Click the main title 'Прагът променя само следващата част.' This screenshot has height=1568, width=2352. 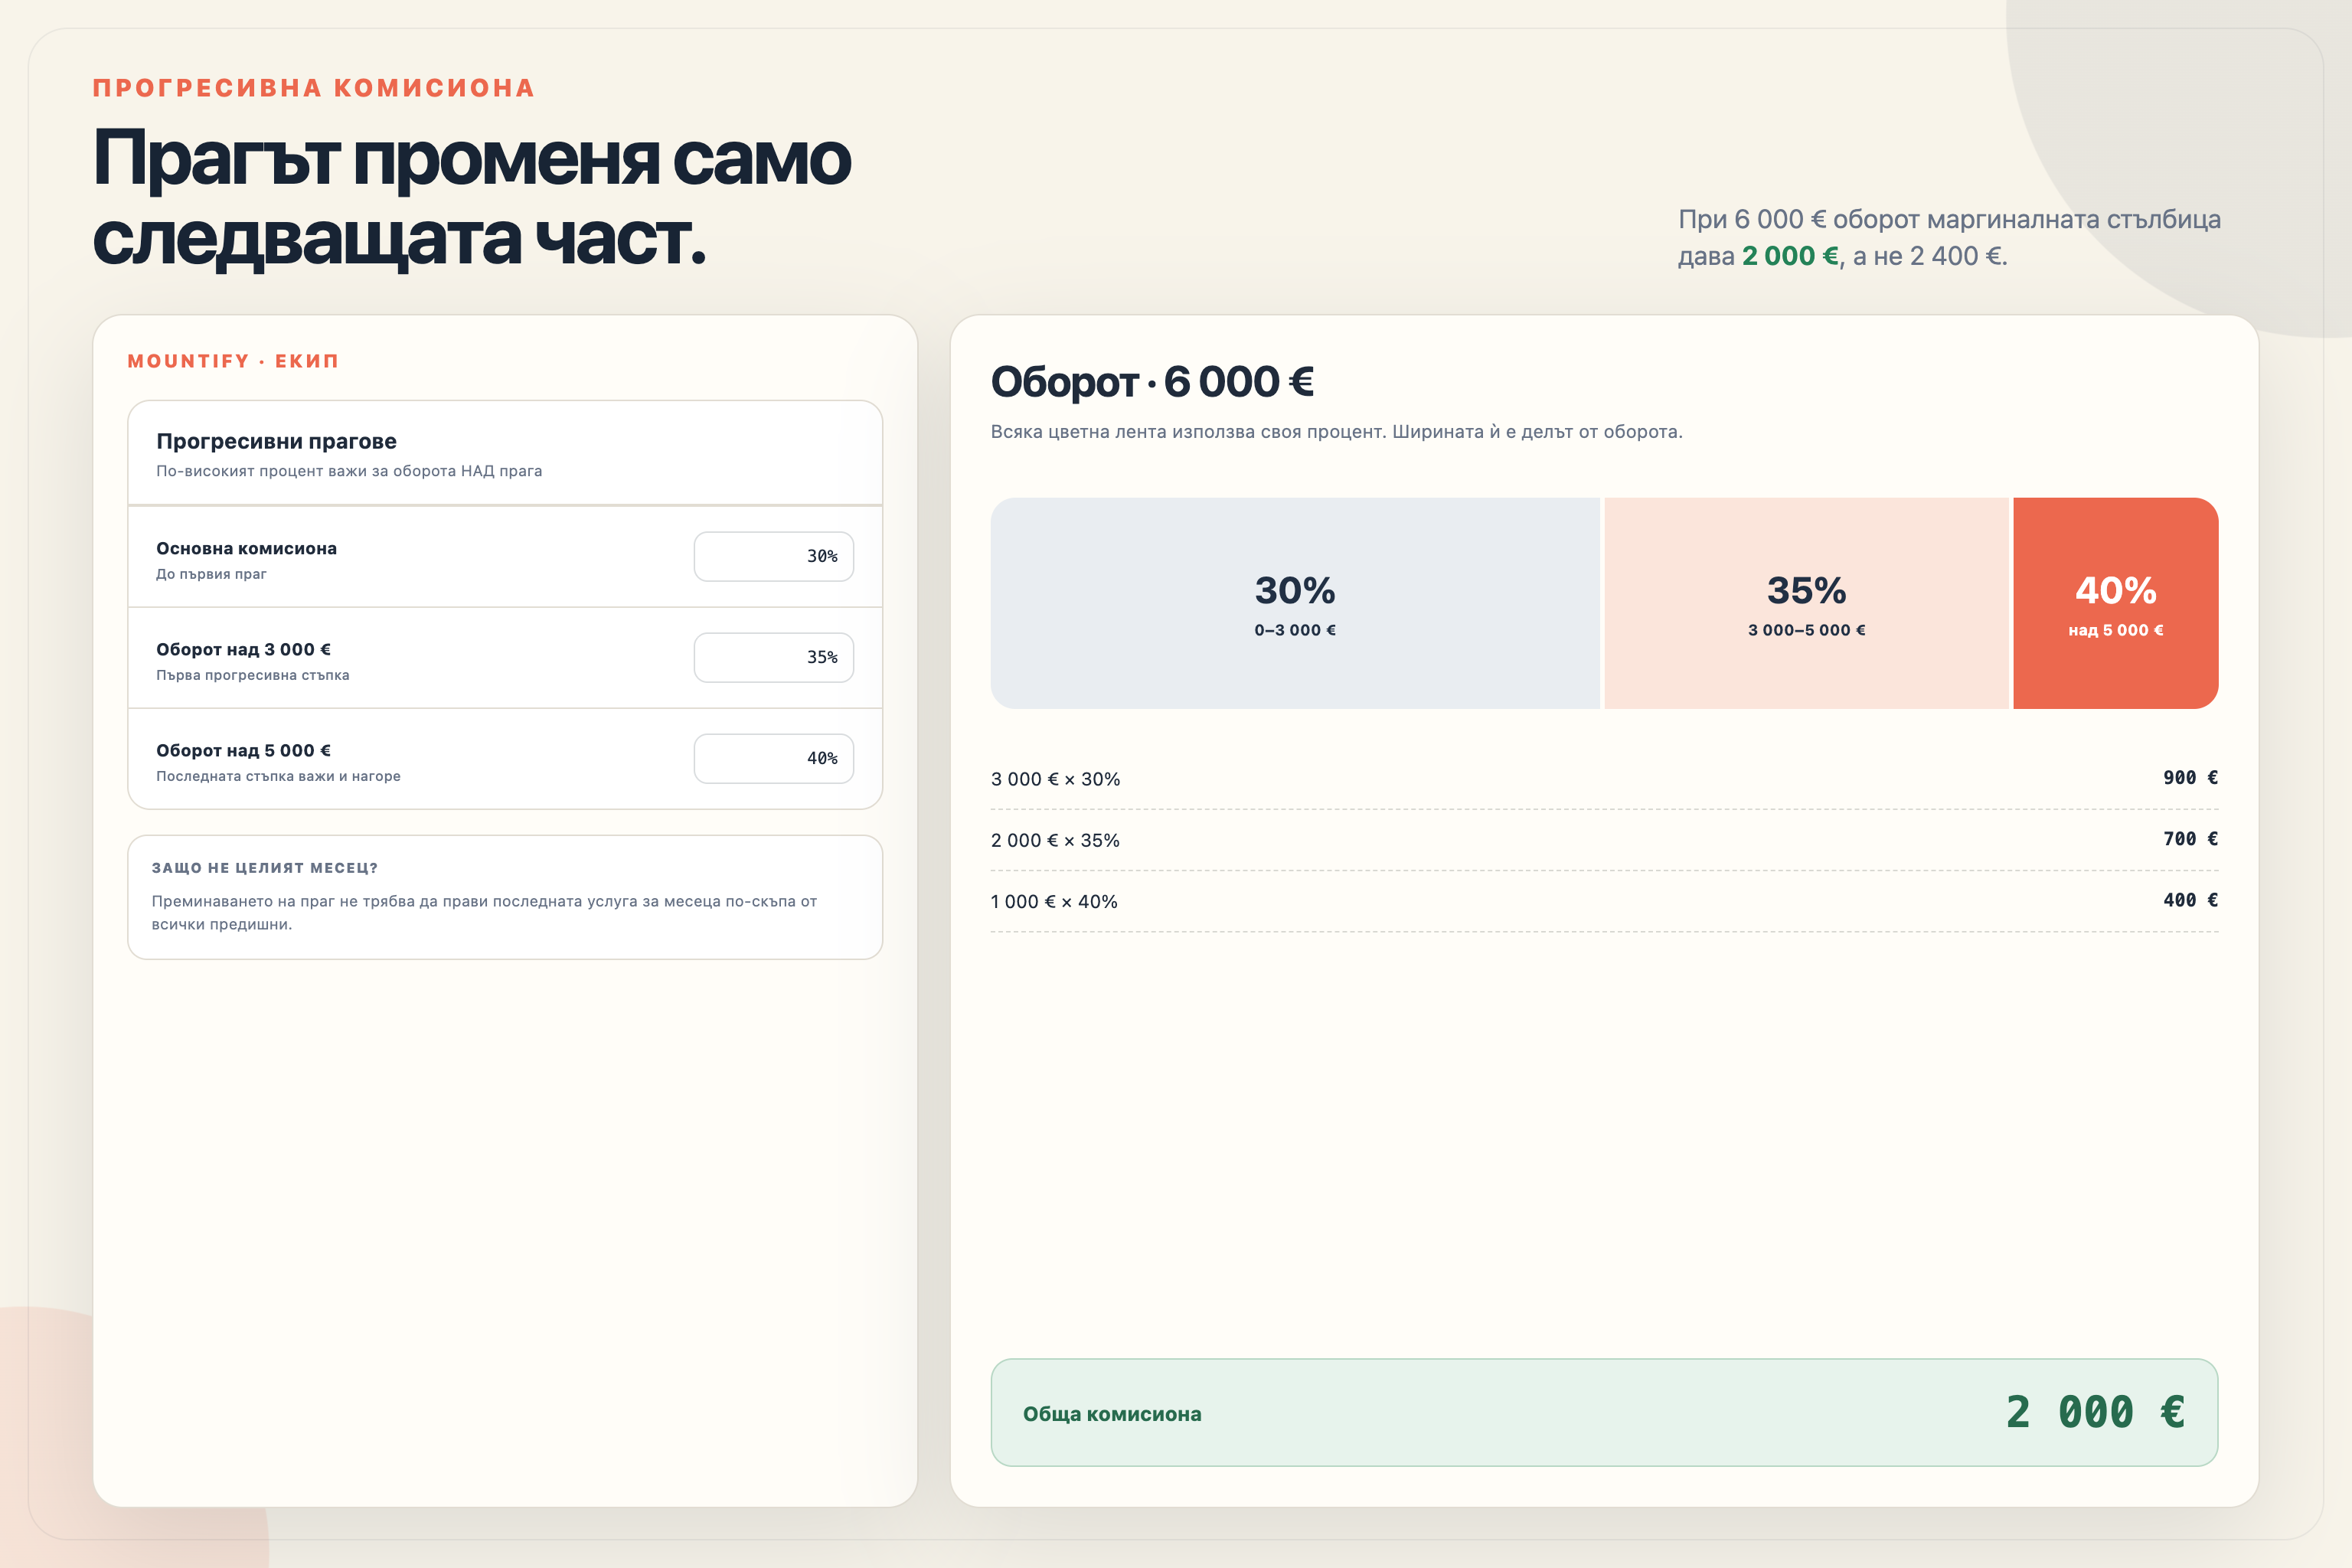click(472, 198)
